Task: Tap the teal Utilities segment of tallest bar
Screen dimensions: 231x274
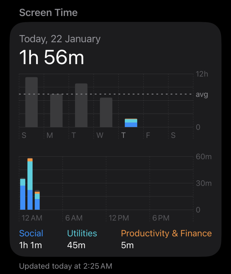Action: [x=30, y=176]
